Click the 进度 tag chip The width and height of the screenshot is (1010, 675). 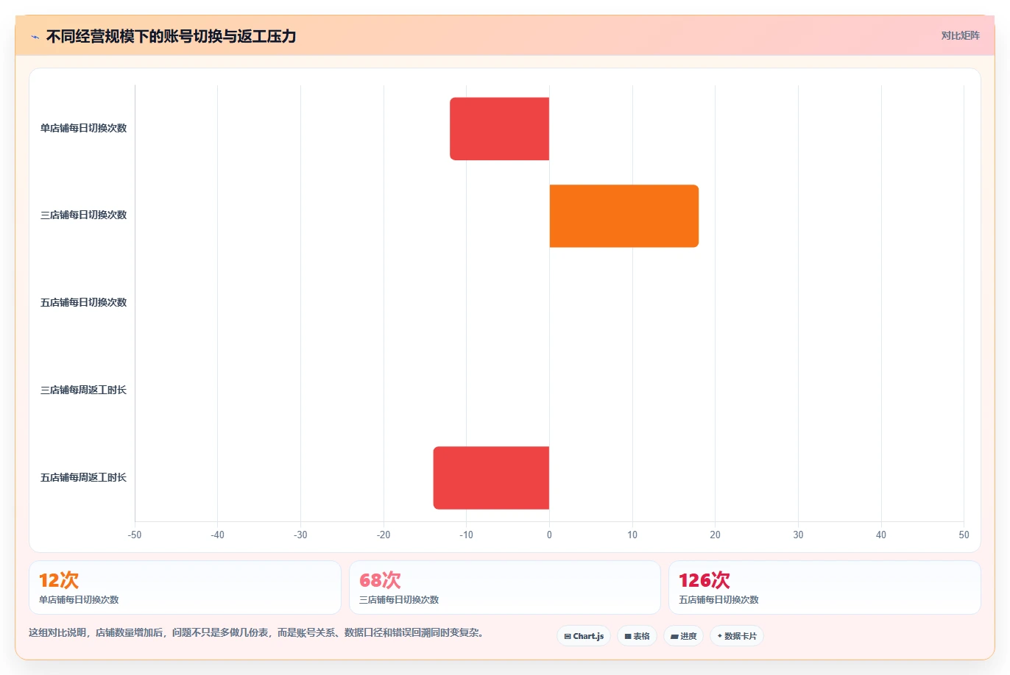pos(683,636)
